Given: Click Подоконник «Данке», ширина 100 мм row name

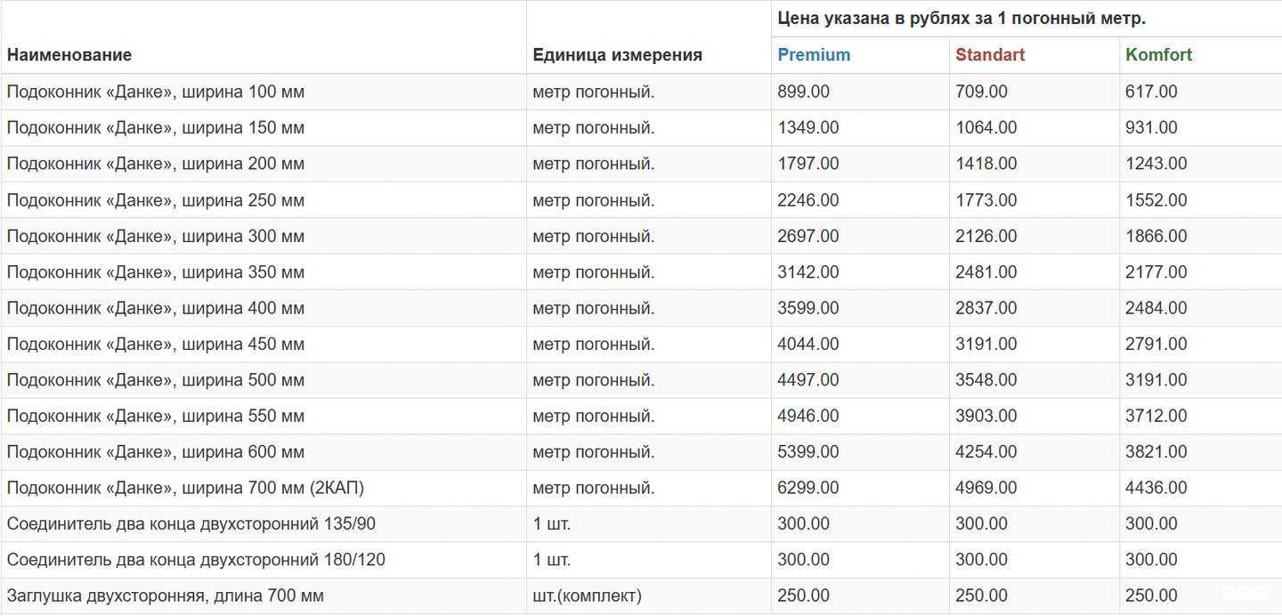Looking at the screenshot, I should tap(156, 92).
